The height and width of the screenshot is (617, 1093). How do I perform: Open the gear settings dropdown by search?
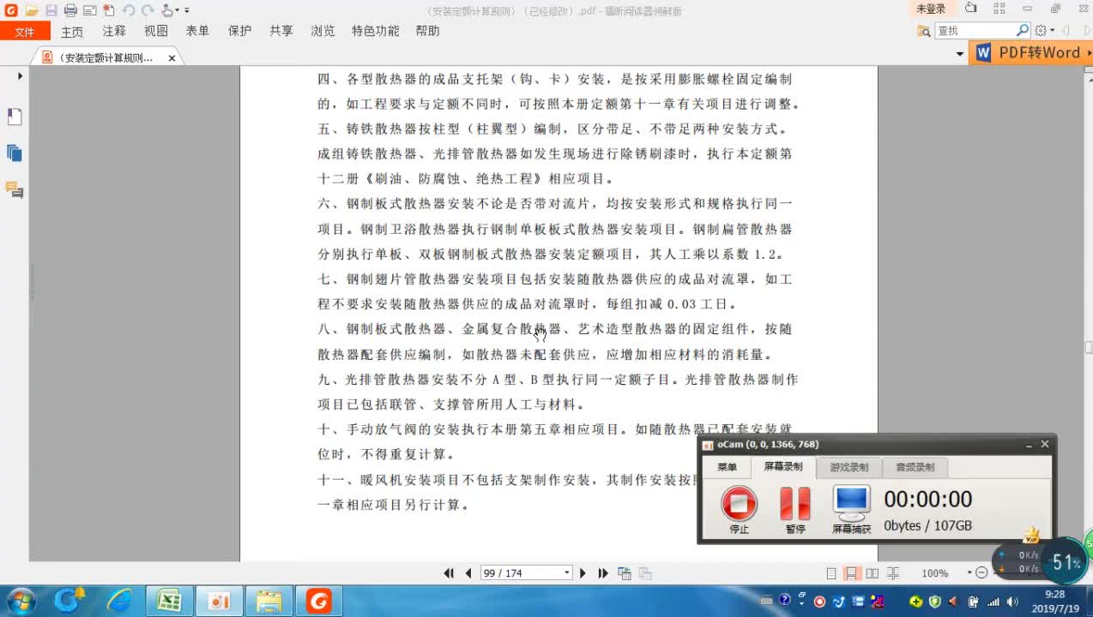tap(1044, 31)
